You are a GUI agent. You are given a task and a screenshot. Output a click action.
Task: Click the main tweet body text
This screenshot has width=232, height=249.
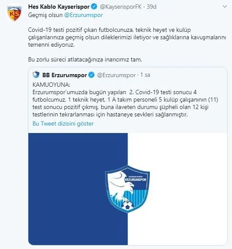coord(127,44)
